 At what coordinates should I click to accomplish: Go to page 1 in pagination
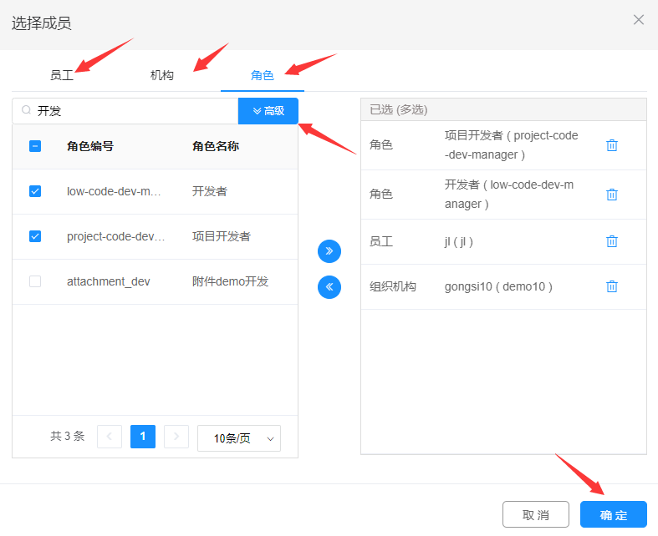tap(143, 437)
